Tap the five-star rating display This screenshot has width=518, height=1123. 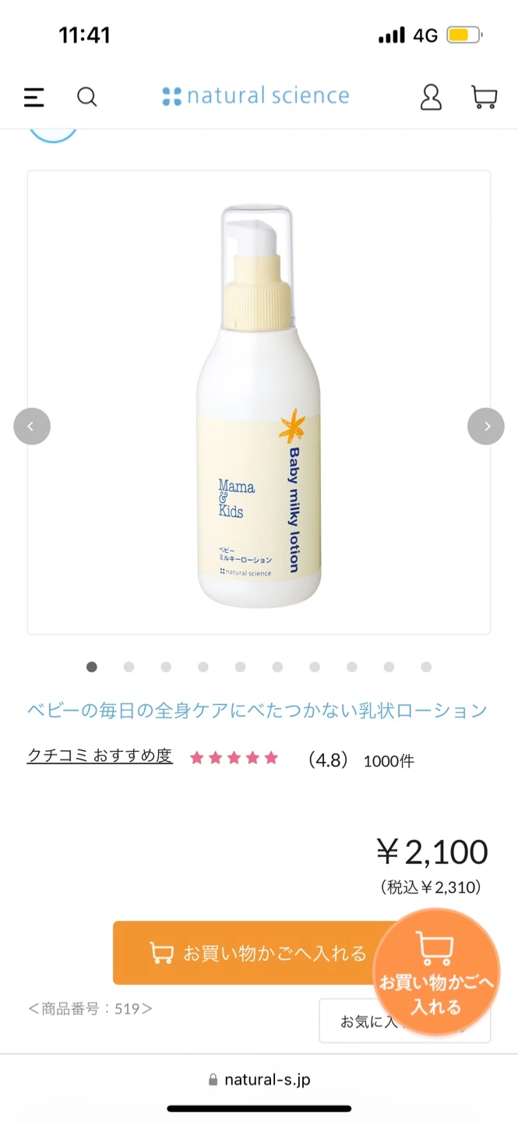tap(234, 758)
